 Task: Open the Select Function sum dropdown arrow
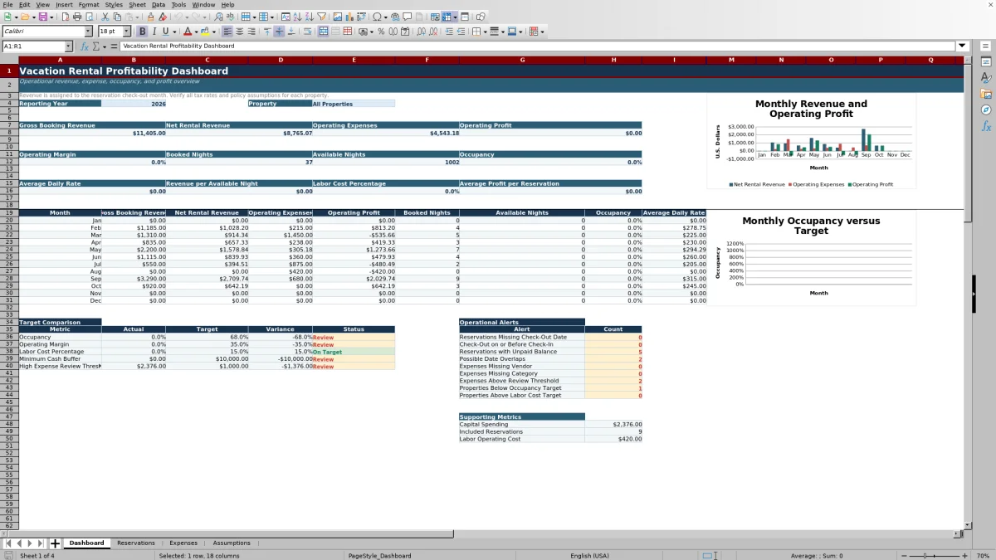coord(104,46)
